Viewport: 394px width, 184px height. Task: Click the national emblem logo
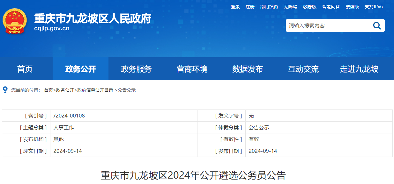[x=15, y=21]
